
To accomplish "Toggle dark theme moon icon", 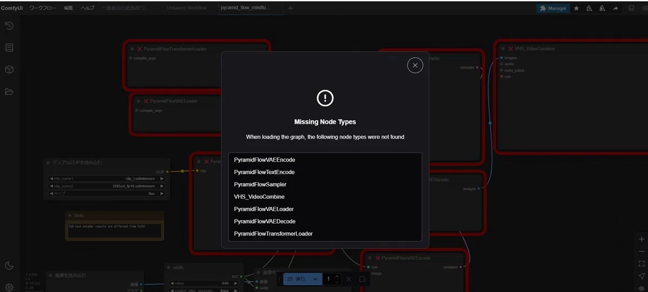I will (x=9, y=265).
